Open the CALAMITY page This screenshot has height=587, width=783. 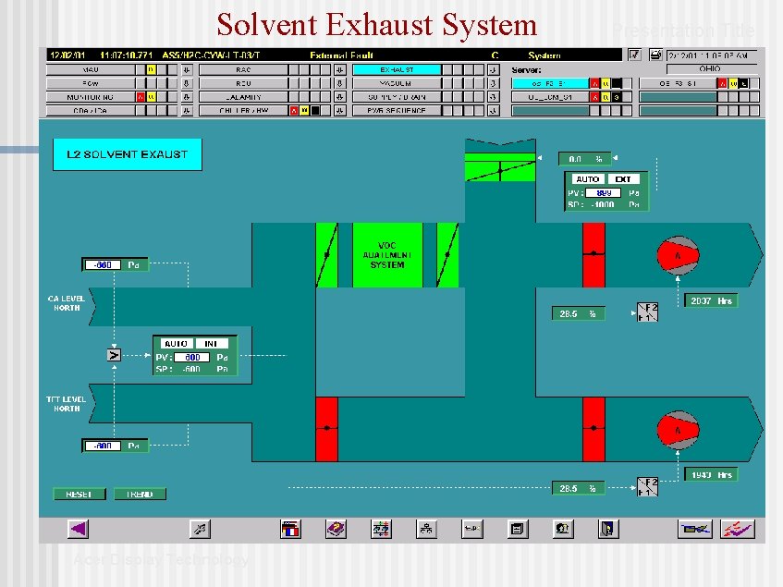pyautogui.click(x=244, y=97)
